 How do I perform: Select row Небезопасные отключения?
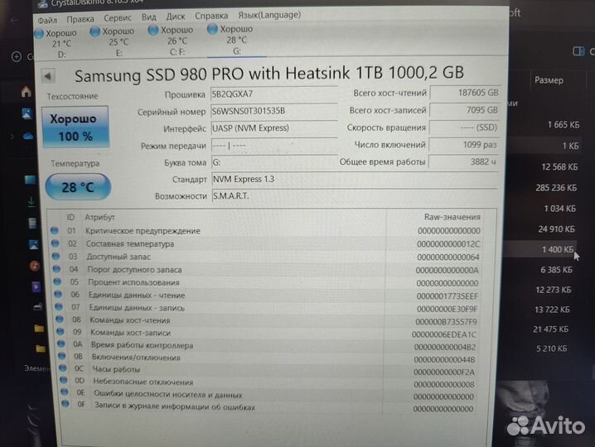pyautogui.click(x=266, y=382)
